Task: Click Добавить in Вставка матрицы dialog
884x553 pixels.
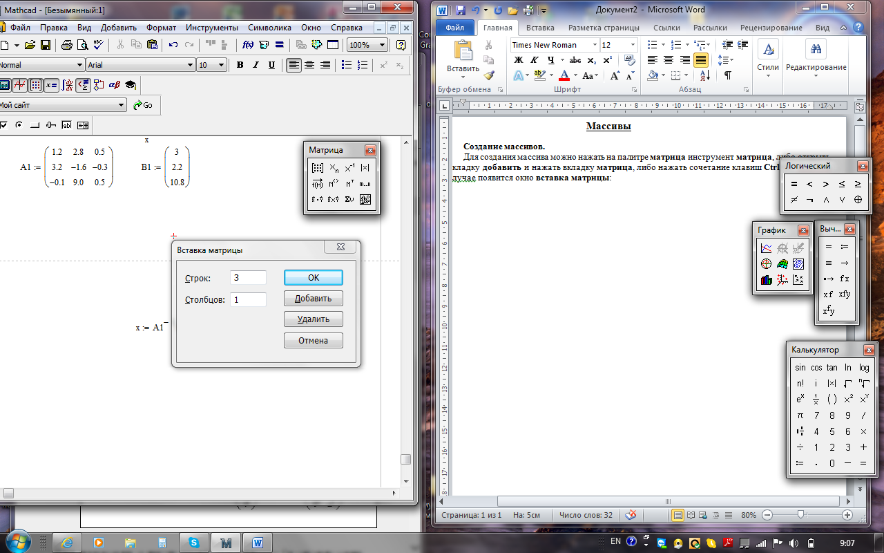Action: coord(314,299)
